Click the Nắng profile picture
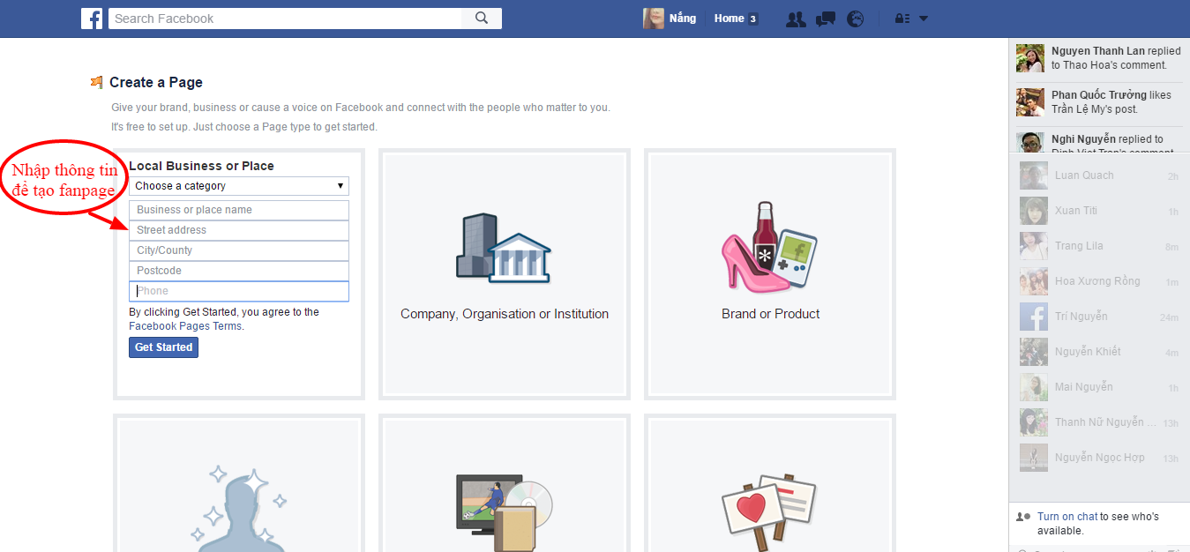1190x552 pixels. tap(654, 19)
